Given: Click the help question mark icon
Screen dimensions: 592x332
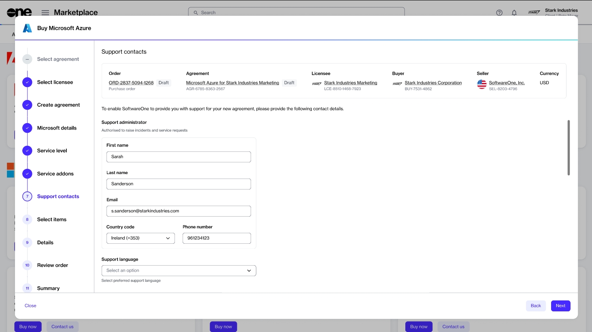Looking at the screenshot, I should click(x=499, y=13).
